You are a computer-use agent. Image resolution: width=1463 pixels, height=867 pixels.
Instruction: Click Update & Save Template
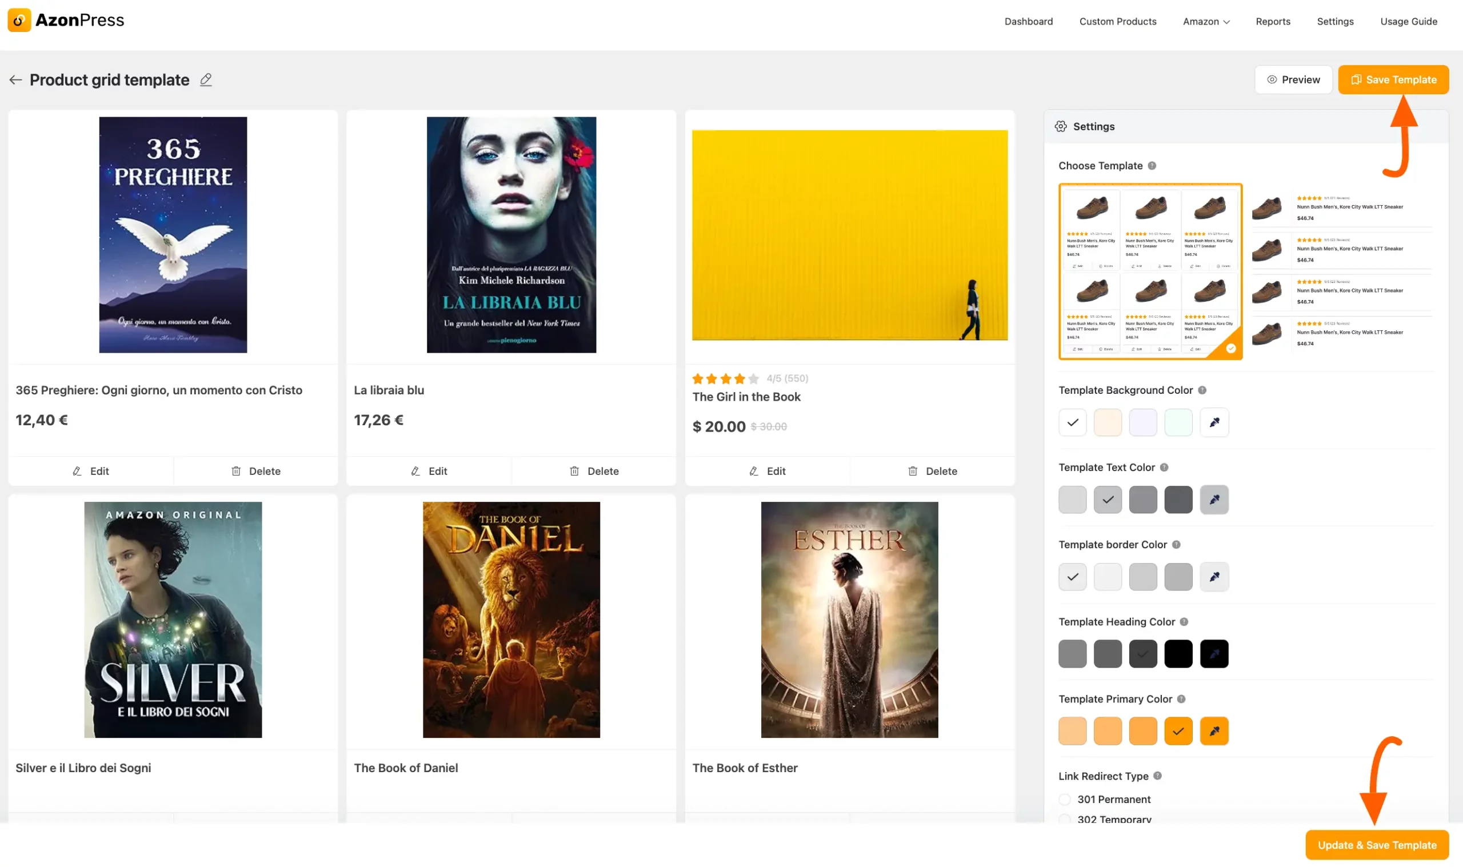[1377, 845]
